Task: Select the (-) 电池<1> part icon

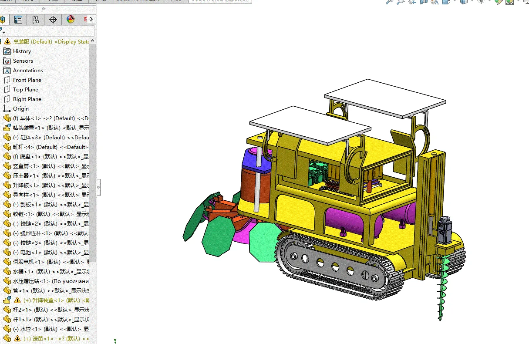Action: tap(7, 253)
